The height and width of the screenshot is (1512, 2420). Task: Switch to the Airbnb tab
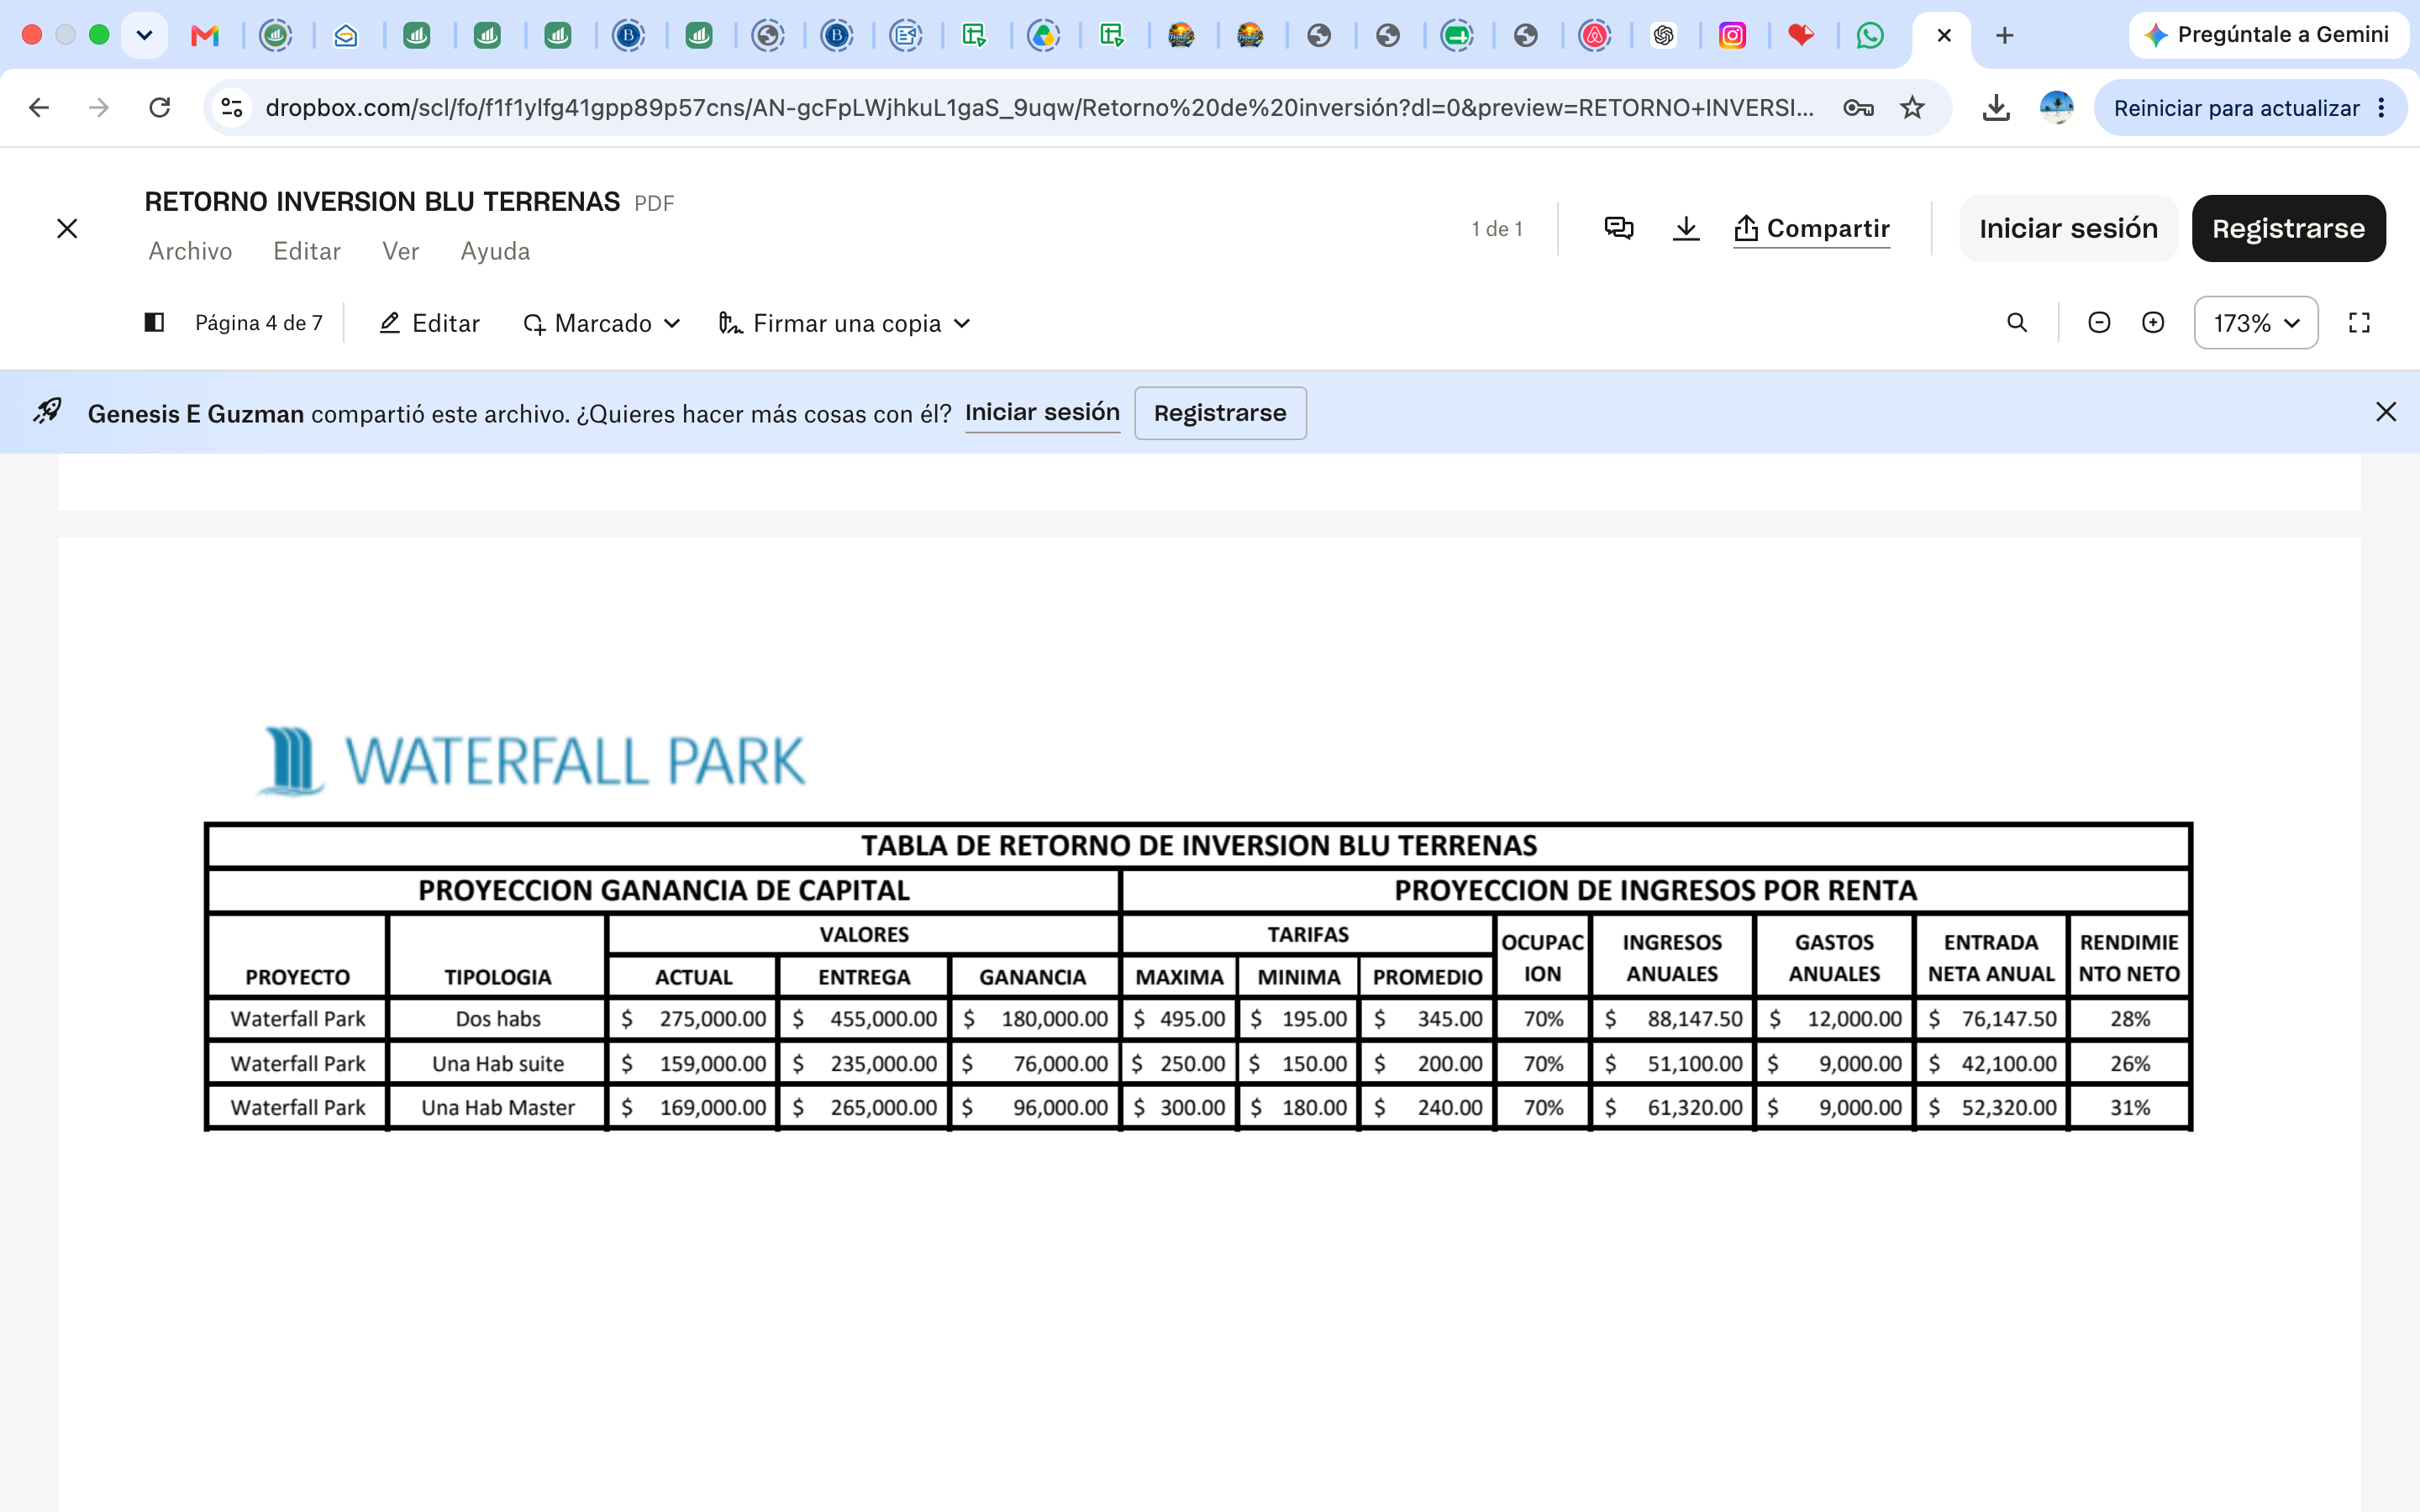(1594, 36)
